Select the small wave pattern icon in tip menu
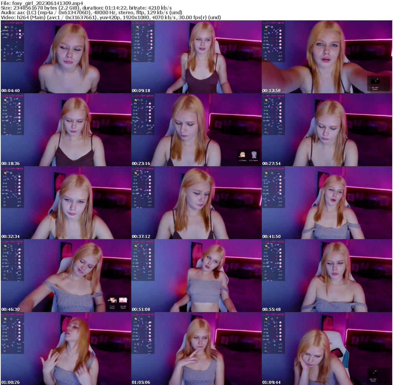The width and height of the screenshot is (393, 385). pos(19,59)
